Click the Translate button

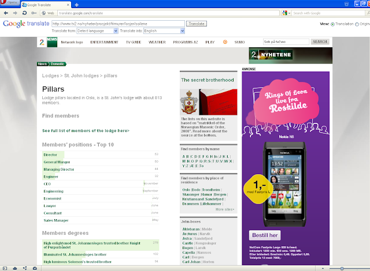click(x=197, y=24)
